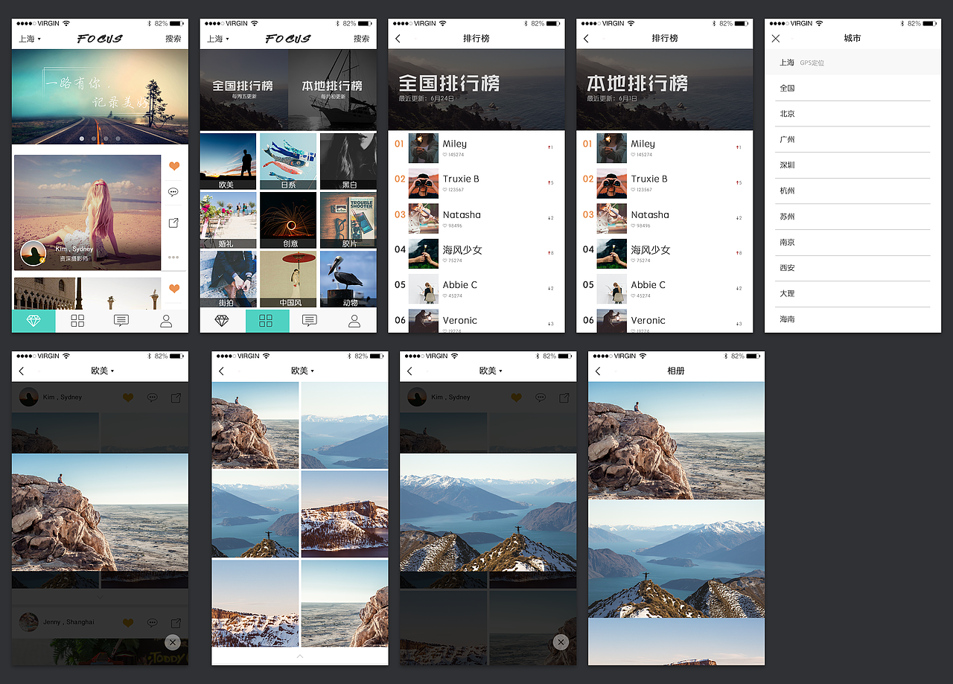Close the lake photo overlay with the round X
Screen dimensions: 953x684
point(561,642)
